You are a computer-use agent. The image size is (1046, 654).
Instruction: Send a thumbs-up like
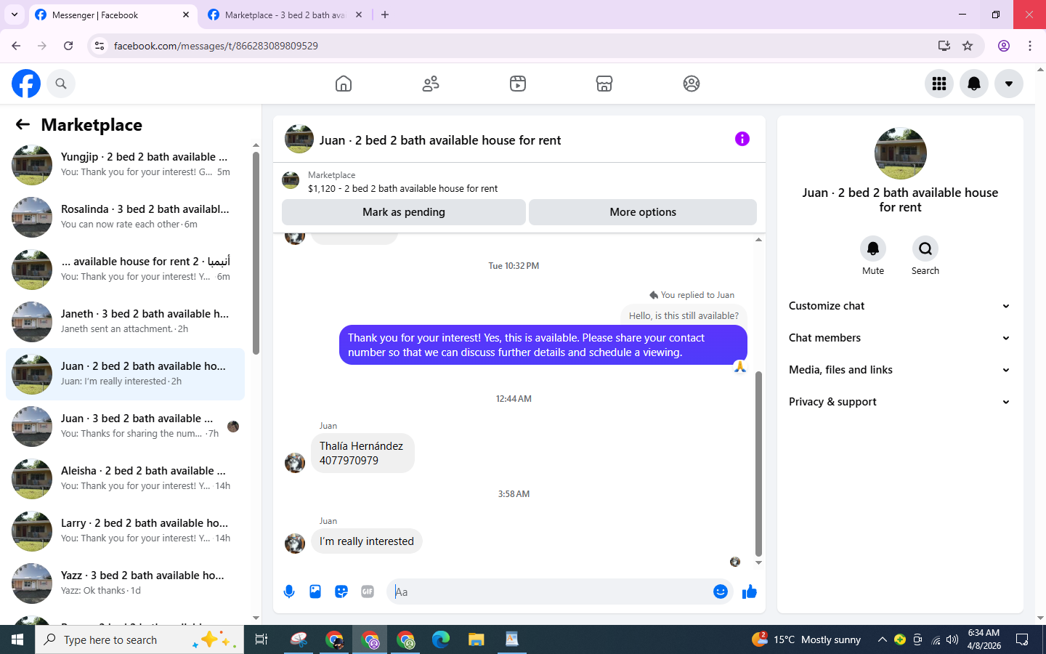pyautogui.click(x=750, y=592)
